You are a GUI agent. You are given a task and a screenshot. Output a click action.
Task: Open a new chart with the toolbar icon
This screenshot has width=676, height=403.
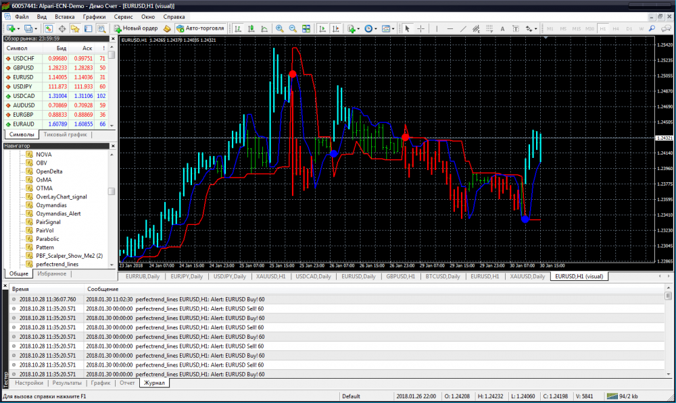coord(11,28)
